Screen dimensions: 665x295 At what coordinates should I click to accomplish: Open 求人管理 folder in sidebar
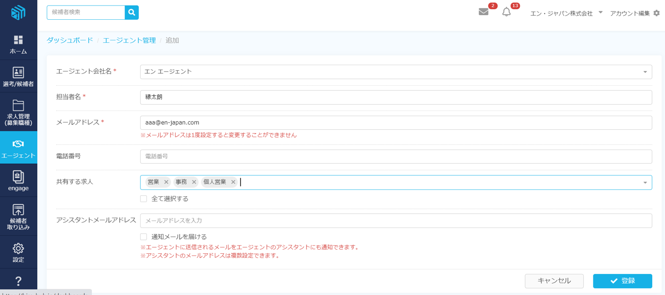point(18,112)
